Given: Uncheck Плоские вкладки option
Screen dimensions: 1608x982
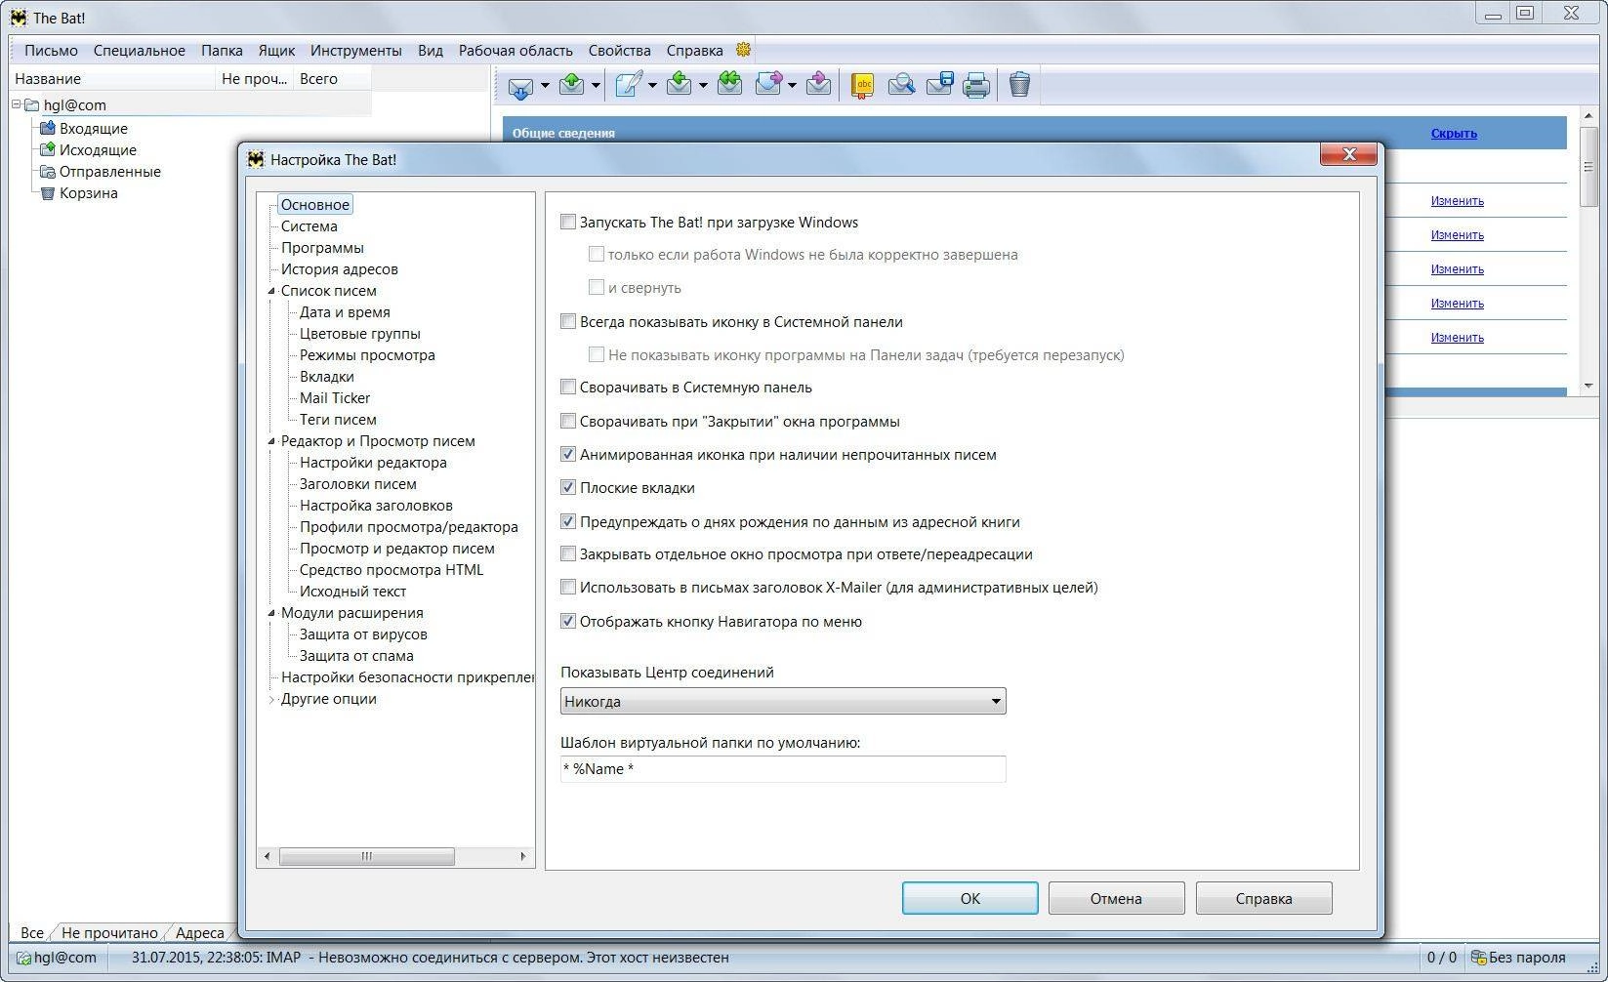Looking at the screenshot, I should [568, 488].
